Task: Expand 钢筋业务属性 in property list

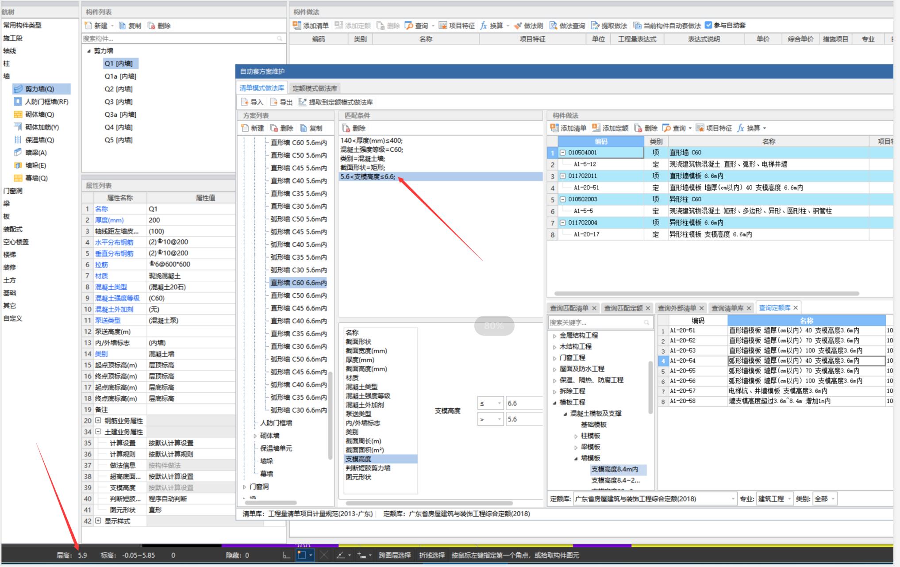Action: click(98, 421)
